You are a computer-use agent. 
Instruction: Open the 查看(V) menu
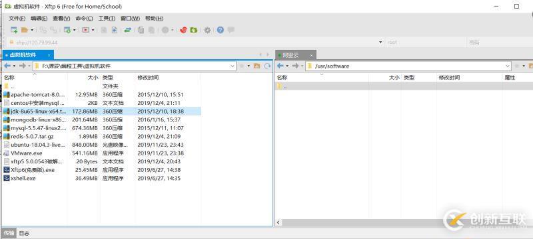(61, 19)
